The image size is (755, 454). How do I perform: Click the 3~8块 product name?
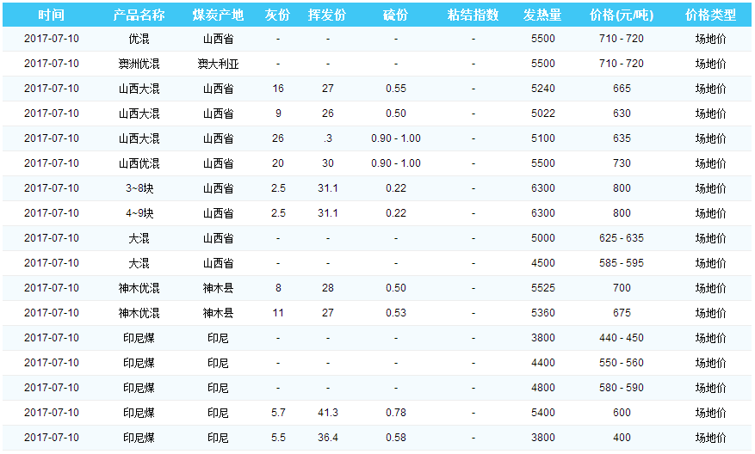[x=139, y=188]
